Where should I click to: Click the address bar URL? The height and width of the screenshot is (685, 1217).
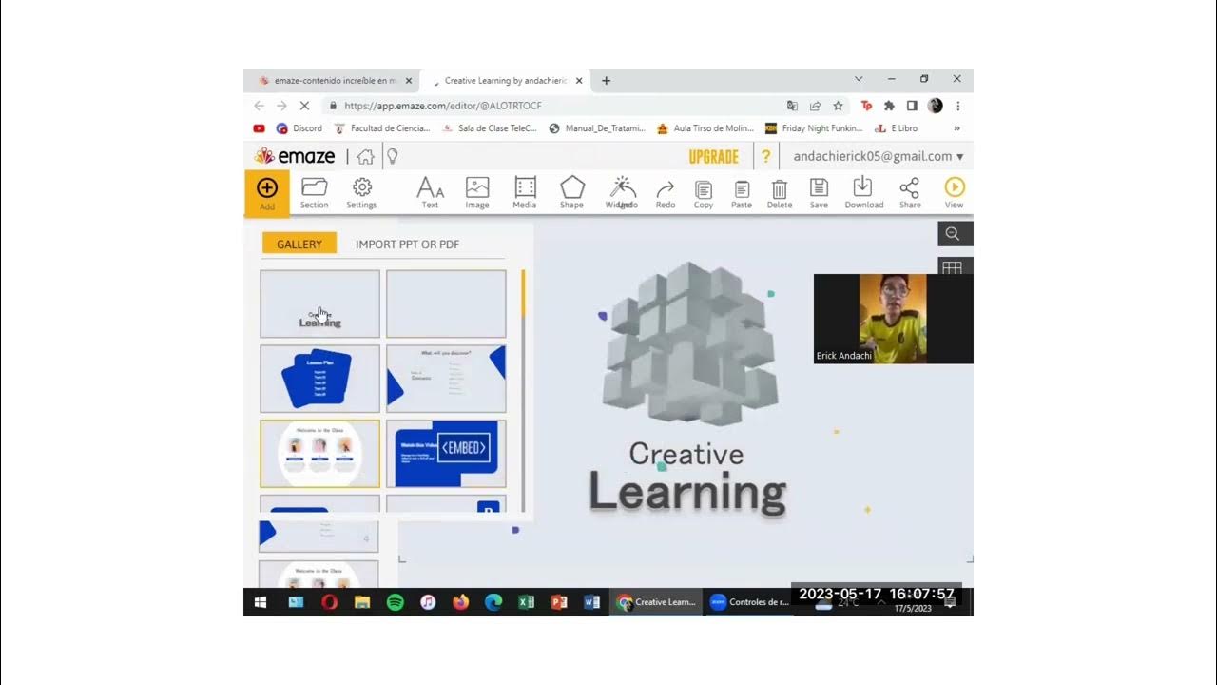(x=442, y=106)
